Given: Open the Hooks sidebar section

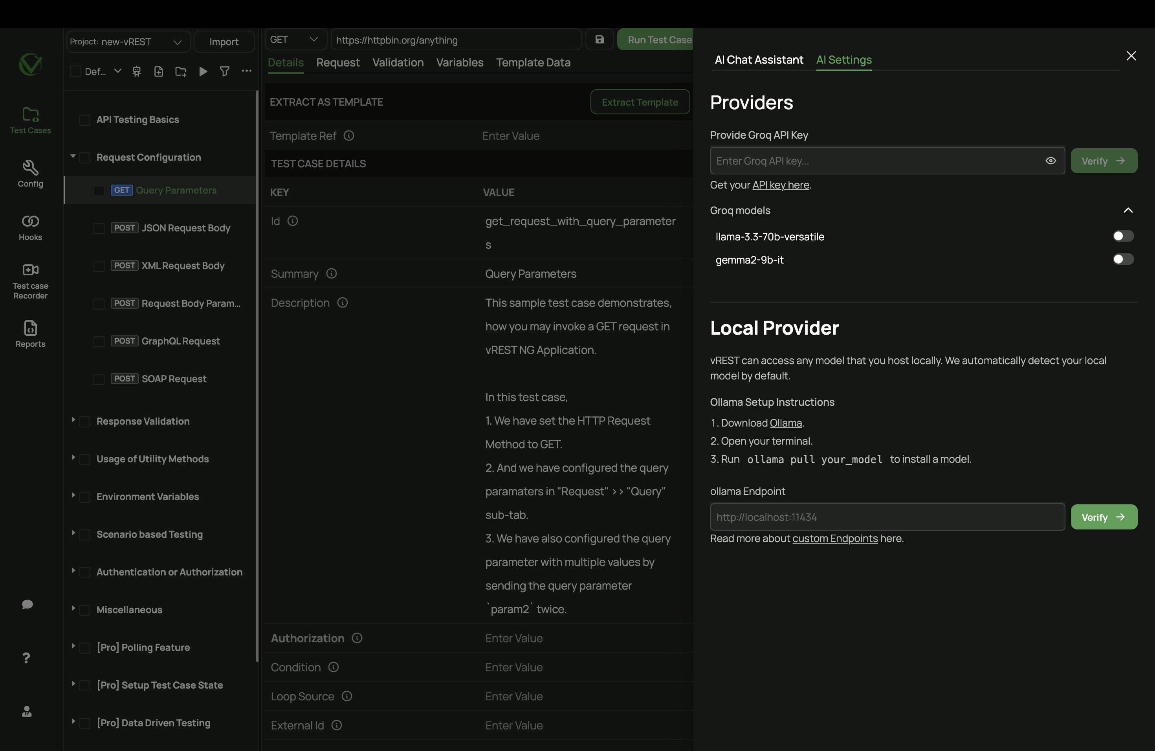Looking at the screenshot, I should coord(30,227).
